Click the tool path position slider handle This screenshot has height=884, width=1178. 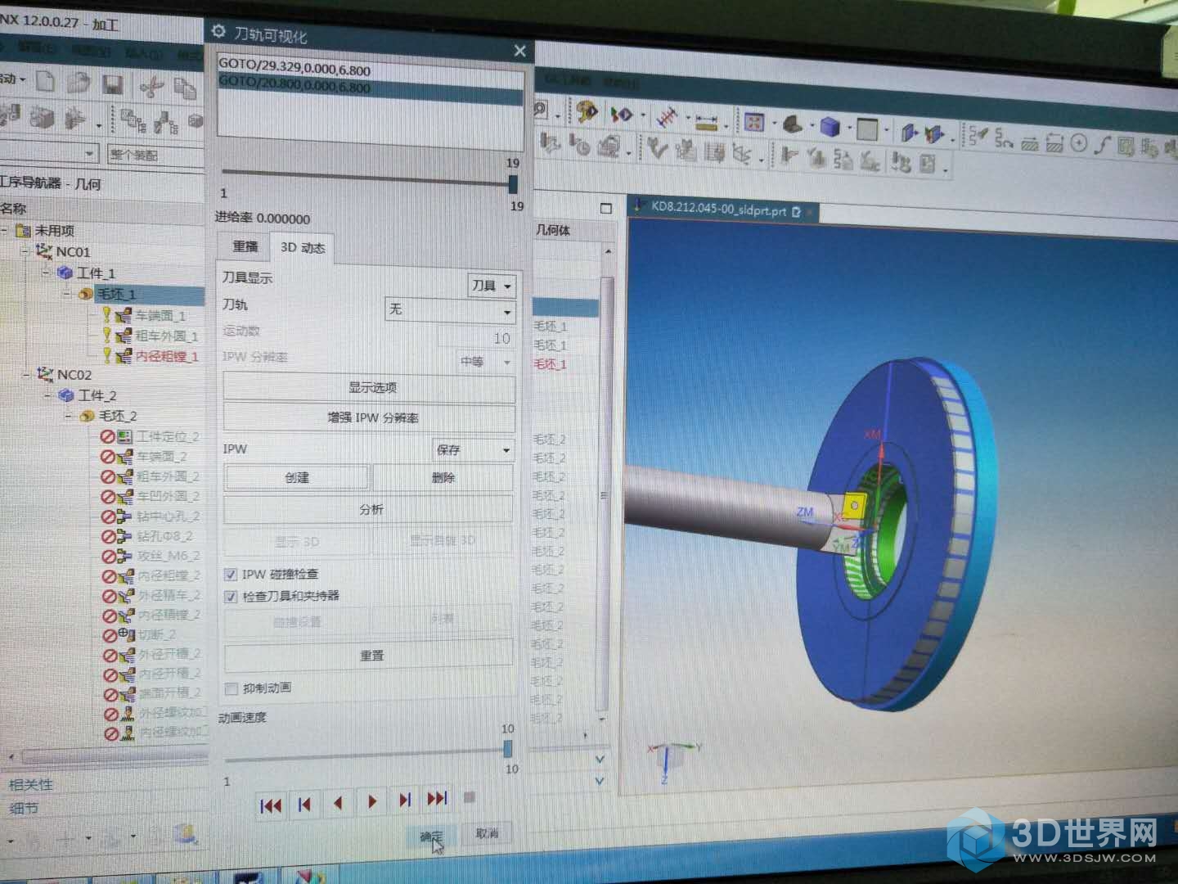[513, 183]
